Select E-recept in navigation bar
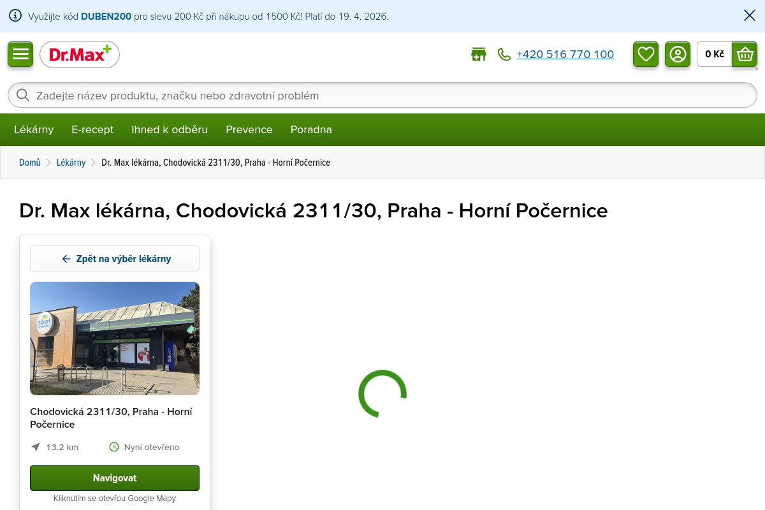Viewport: 765px width, 510px height. click(92, 129)
